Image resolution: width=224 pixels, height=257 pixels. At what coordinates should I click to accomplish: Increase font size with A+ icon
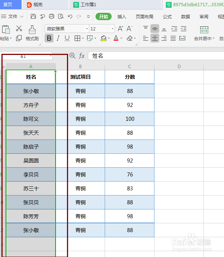[120, 29]
